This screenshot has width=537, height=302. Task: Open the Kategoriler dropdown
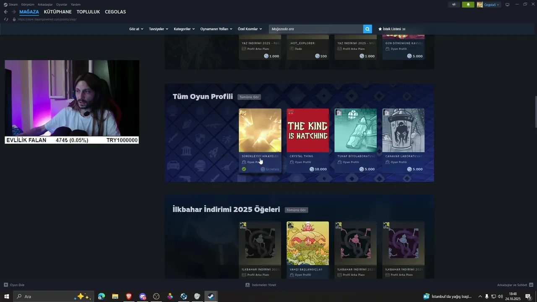[184, 29]
